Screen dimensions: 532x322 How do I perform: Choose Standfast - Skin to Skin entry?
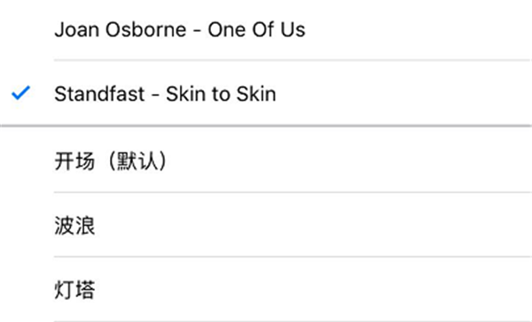click(x=266, y=93)
